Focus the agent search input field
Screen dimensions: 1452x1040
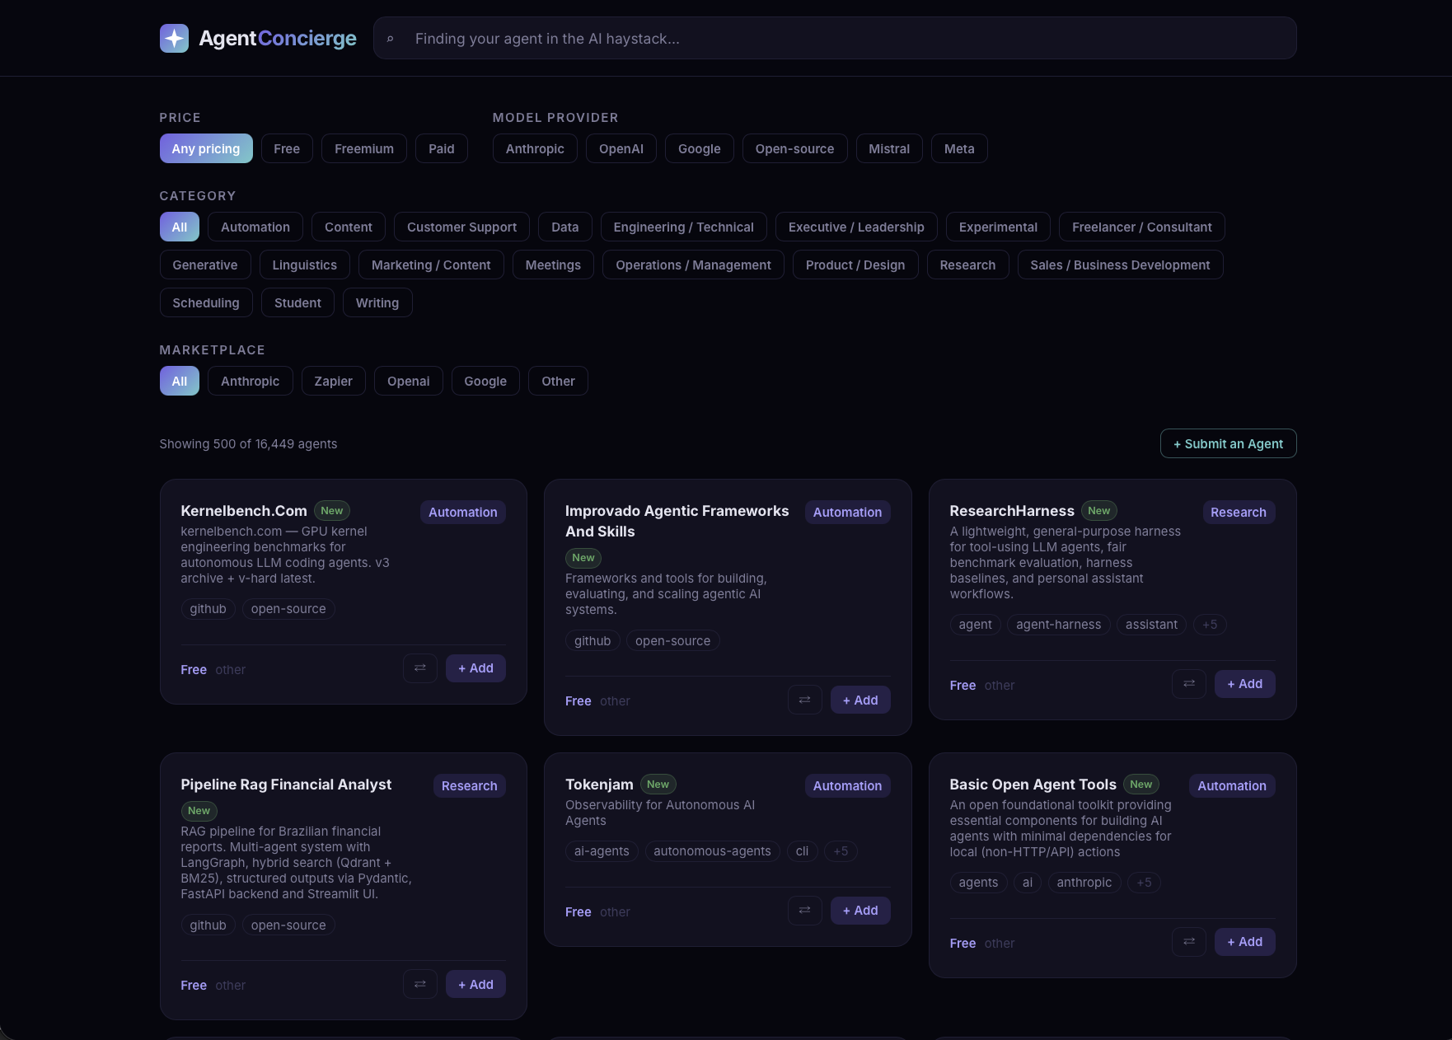coord(835,38)
